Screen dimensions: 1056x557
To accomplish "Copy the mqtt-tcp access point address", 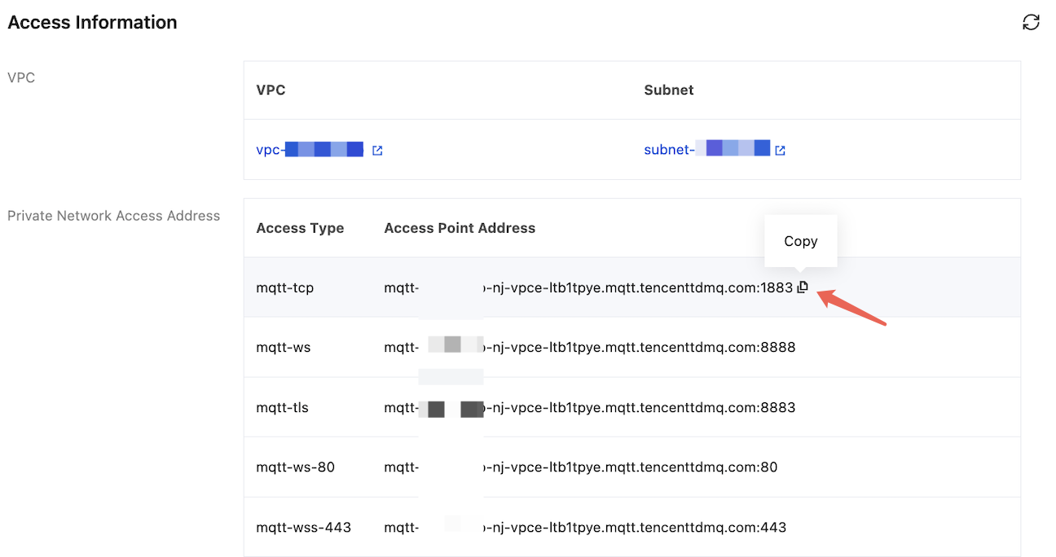I will (803, 287).
